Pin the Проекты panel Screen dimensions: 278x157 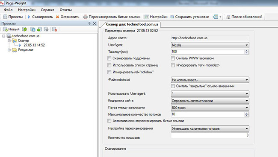point(89,23)
